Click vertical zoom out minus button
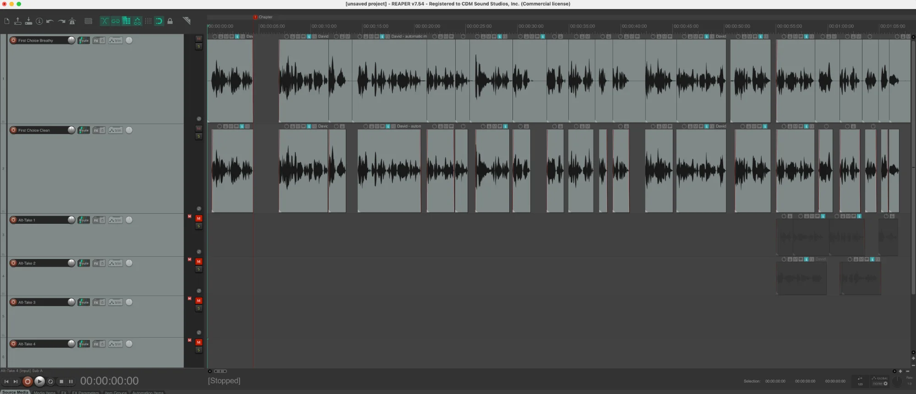916x394 pixels. coord(913,365)
